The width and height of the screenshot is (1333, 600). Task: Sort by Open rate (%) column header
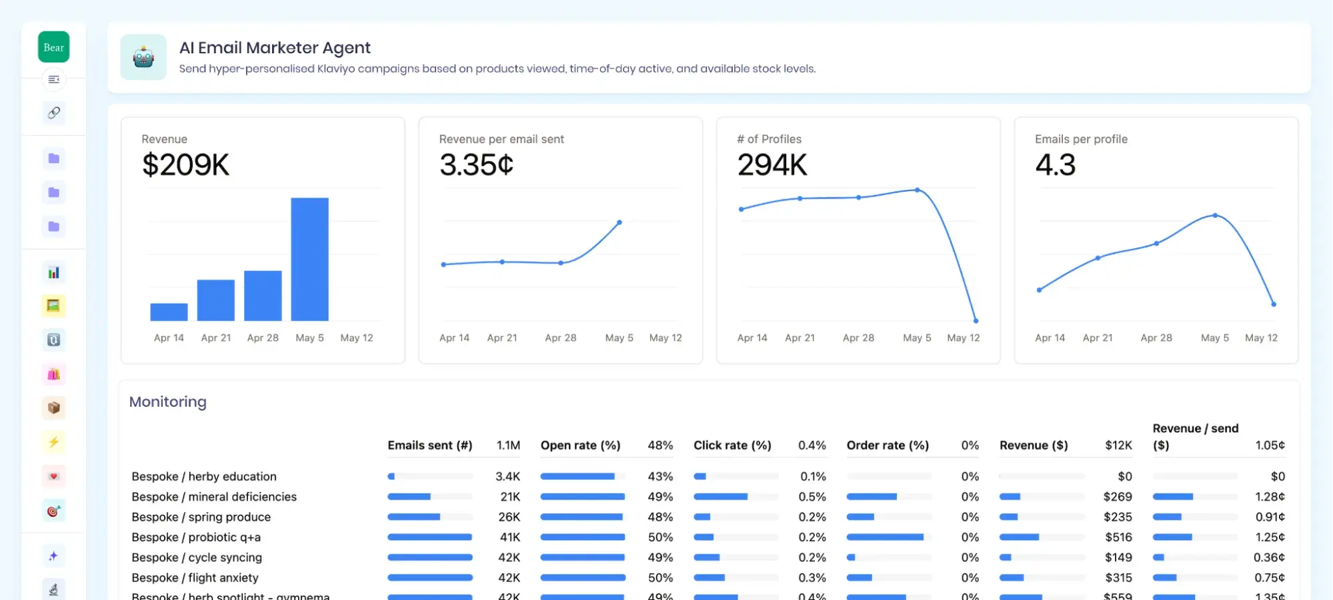(x=580, y=446)
